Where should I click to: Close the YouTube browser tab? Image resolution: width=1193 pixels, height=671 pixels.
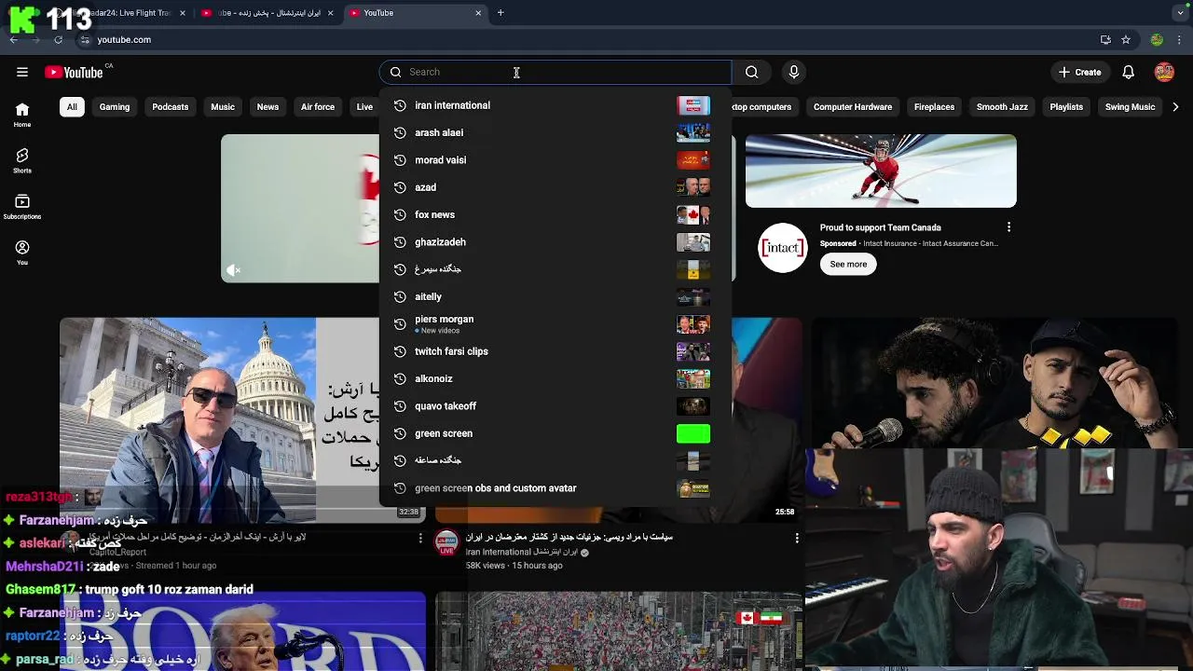click(x=478, y=13)
